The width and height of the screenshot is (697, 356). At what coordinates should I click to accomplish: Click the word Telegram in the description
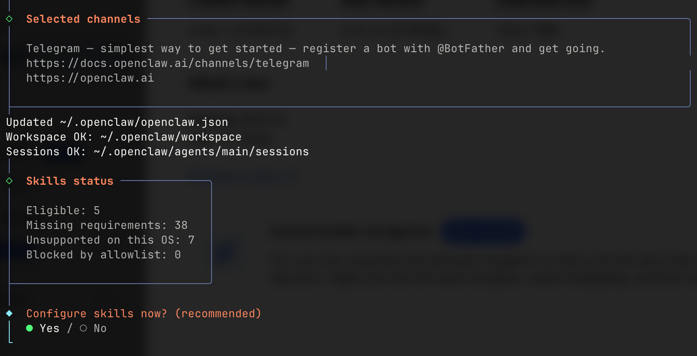point(53,48)
